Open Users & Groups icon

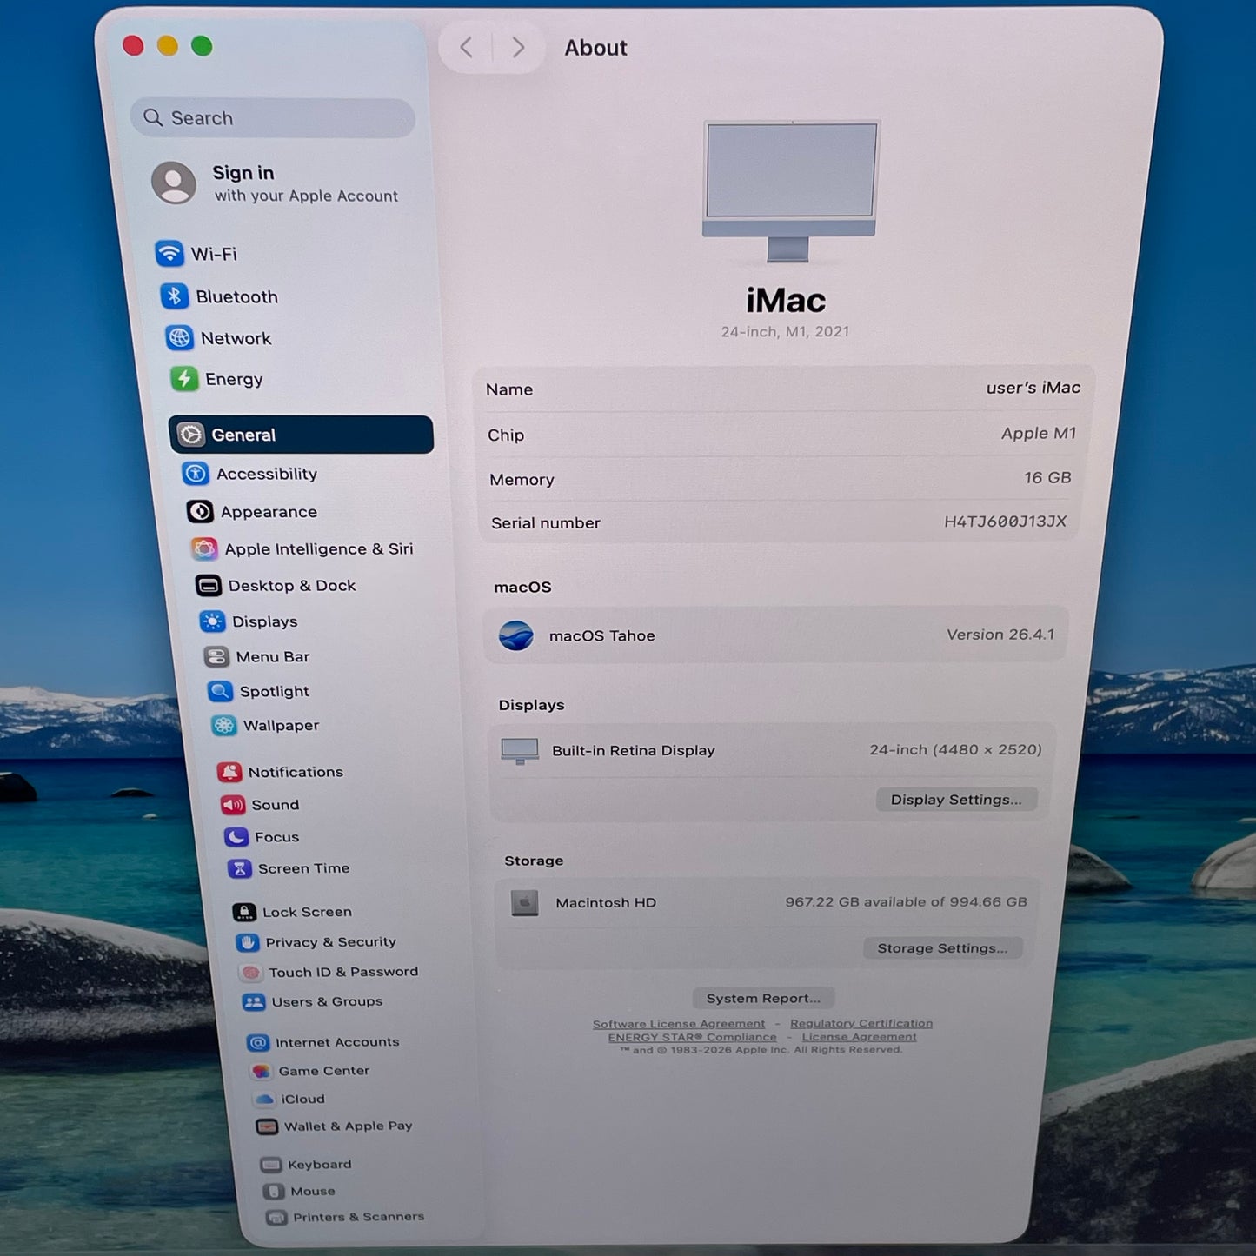(254, 1001)
